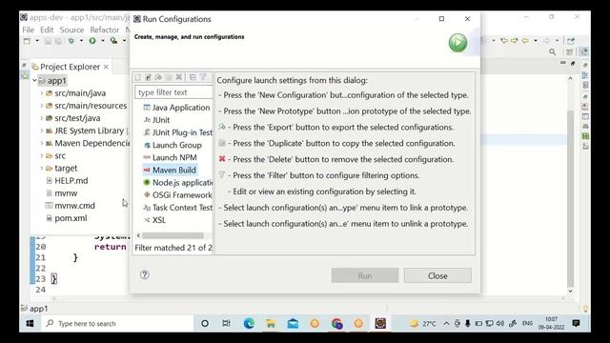The height and width of the screenshot is (343, 610).
Task: Open File Explorer from taskbar
Action: (x=271, y=323)
